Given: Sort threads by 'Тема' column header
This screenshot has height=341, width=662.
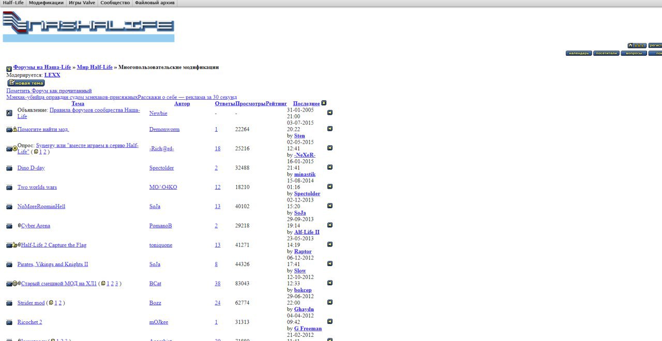Looking at the screenshot, I should pos(78,104).
